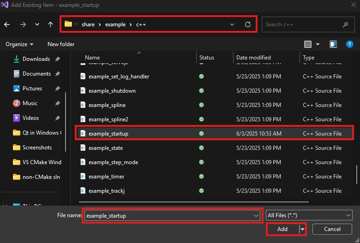The width and height of the screenshot is (360, 243).
Task: Cancel the Add Existing Item dialog
Action: click(332, 229)
